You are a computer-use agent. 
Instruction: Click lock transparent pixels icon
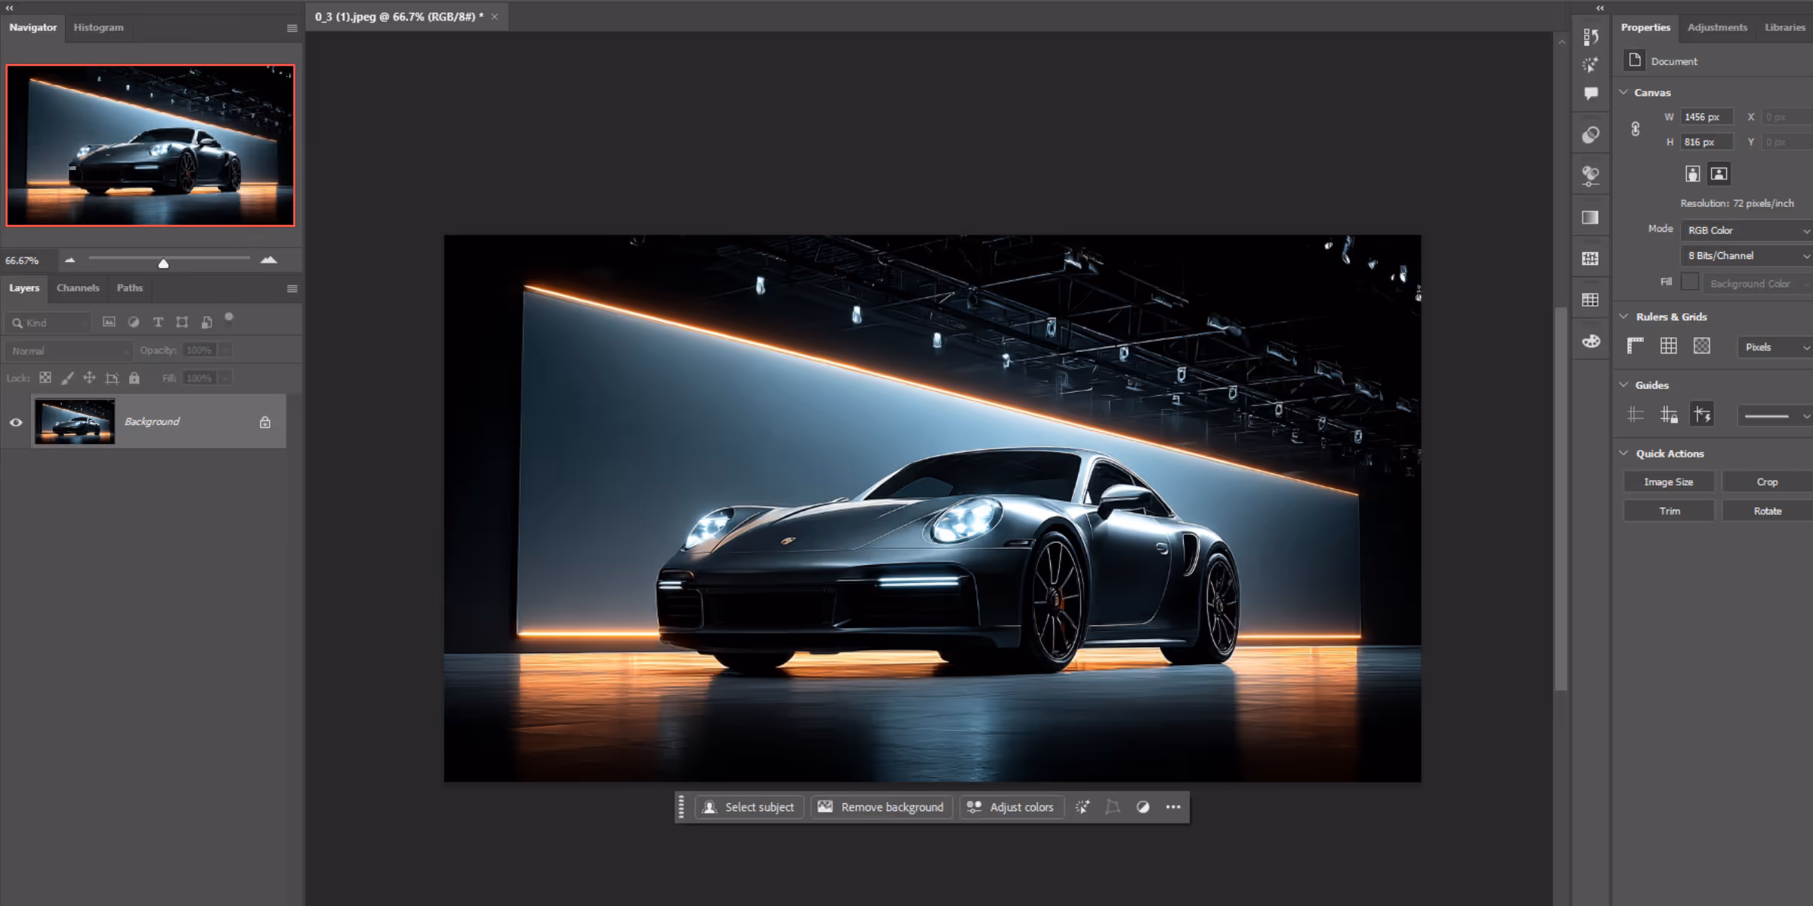[x=45, y=377]
